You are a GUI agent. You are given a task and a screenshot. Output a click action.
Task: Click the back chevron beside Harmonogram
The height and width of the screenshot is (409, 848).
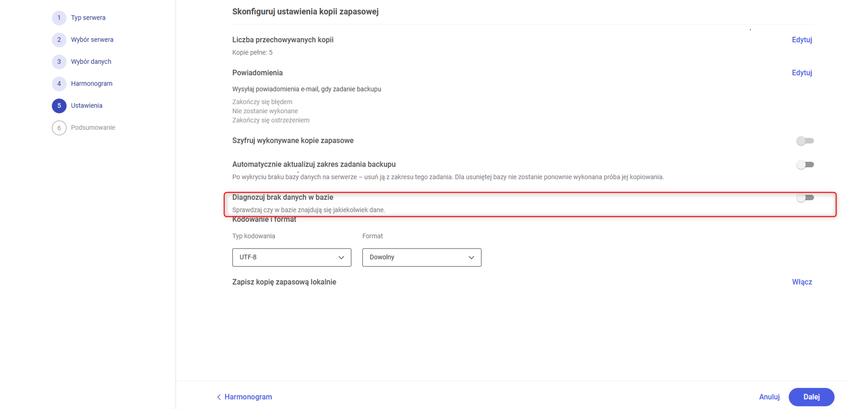tap(219, 397)
